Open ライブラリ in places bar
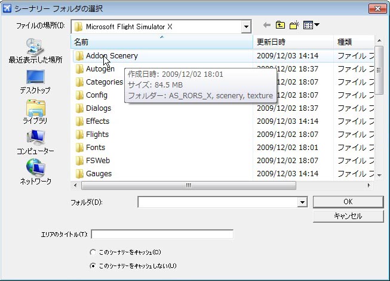 coord(35,112)
